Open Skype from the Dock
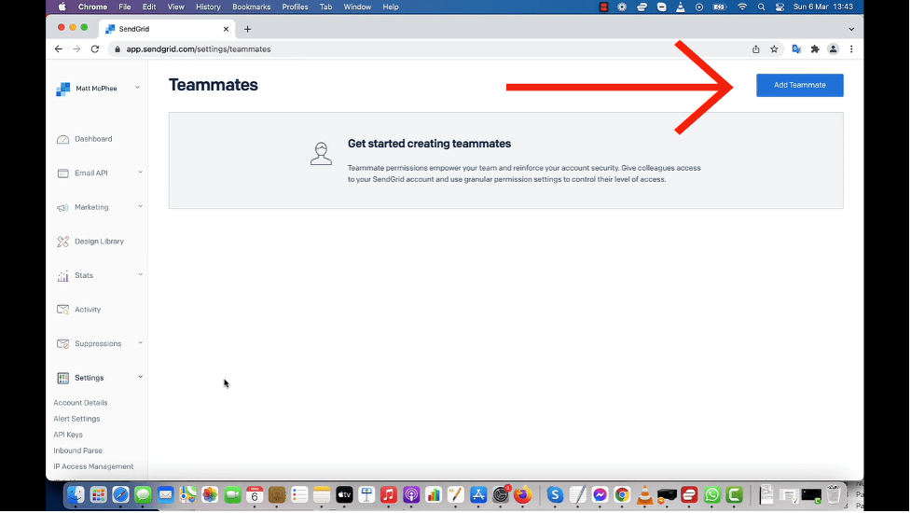The image size is (911, 513). coord(556,495)
